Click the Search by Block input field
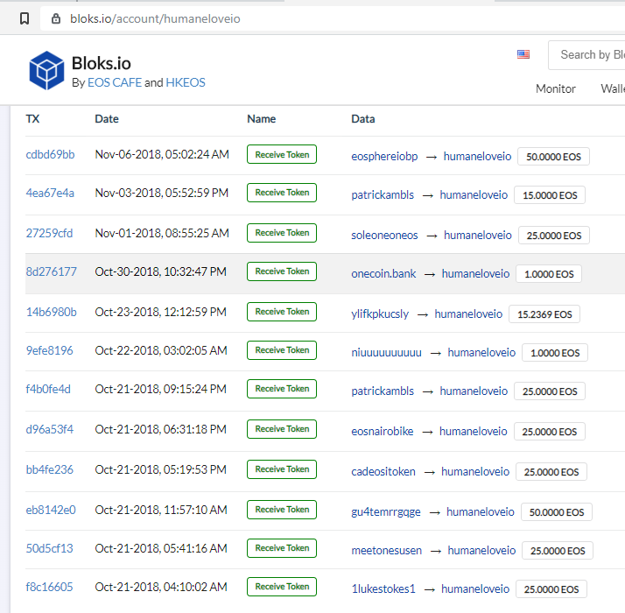625x613 pixels. (586, 55)
